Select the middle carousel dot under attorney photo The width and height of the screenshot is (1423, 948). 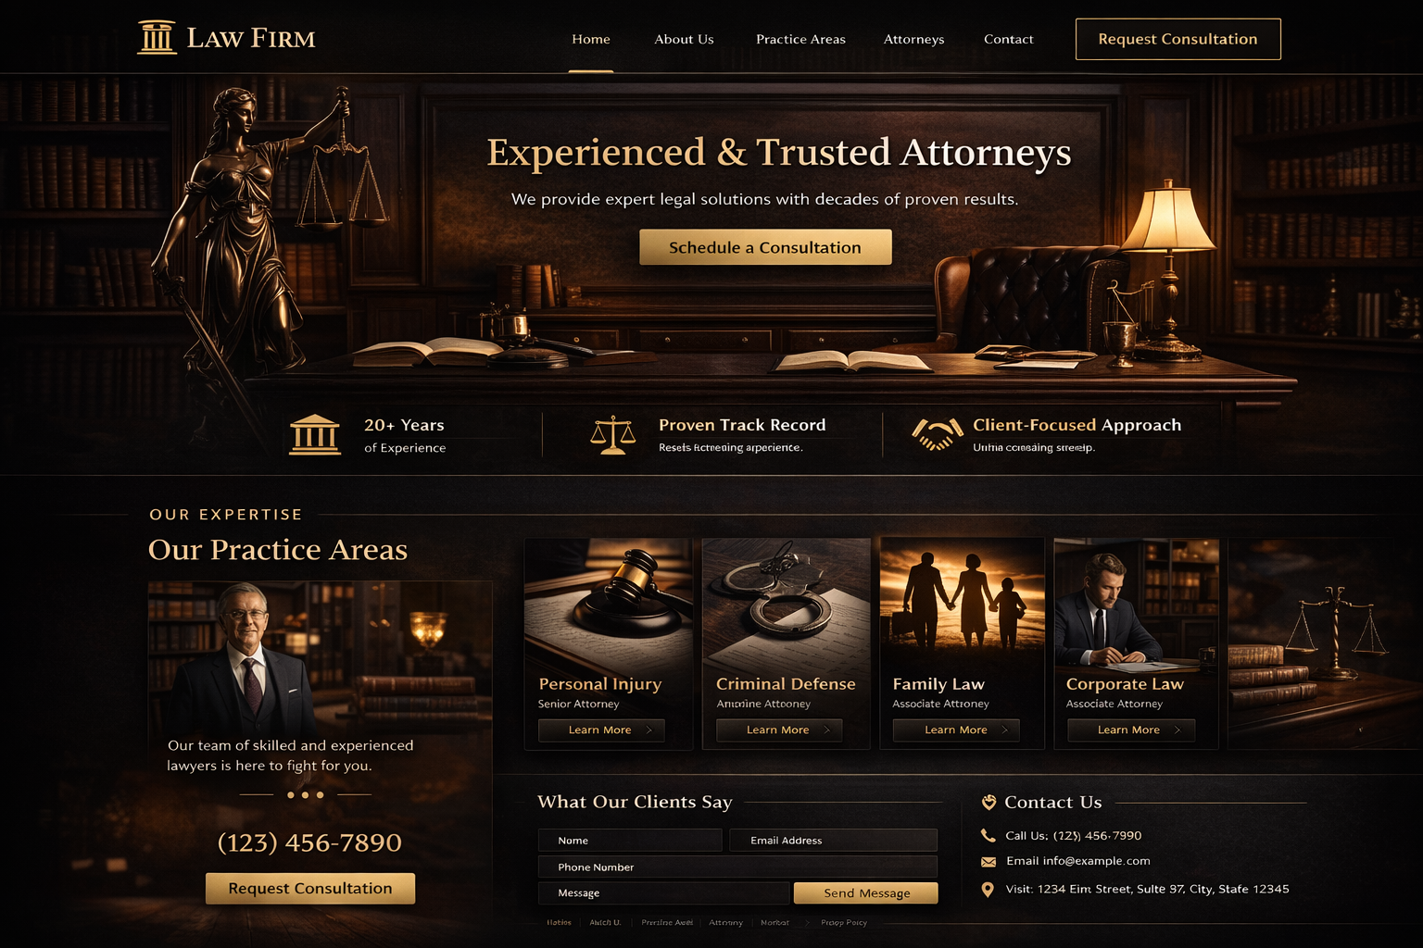(x=305, y=794)
